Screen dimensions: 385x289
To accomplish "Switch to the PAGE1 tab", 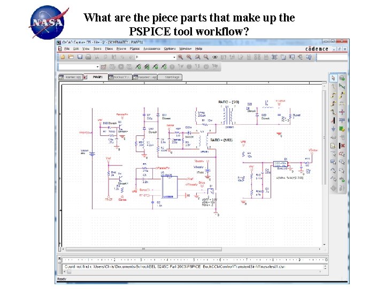I will (x=96, y=77).
